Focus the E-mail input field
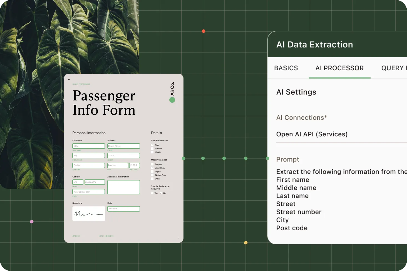407x271 pixels. tap(89, 192)
